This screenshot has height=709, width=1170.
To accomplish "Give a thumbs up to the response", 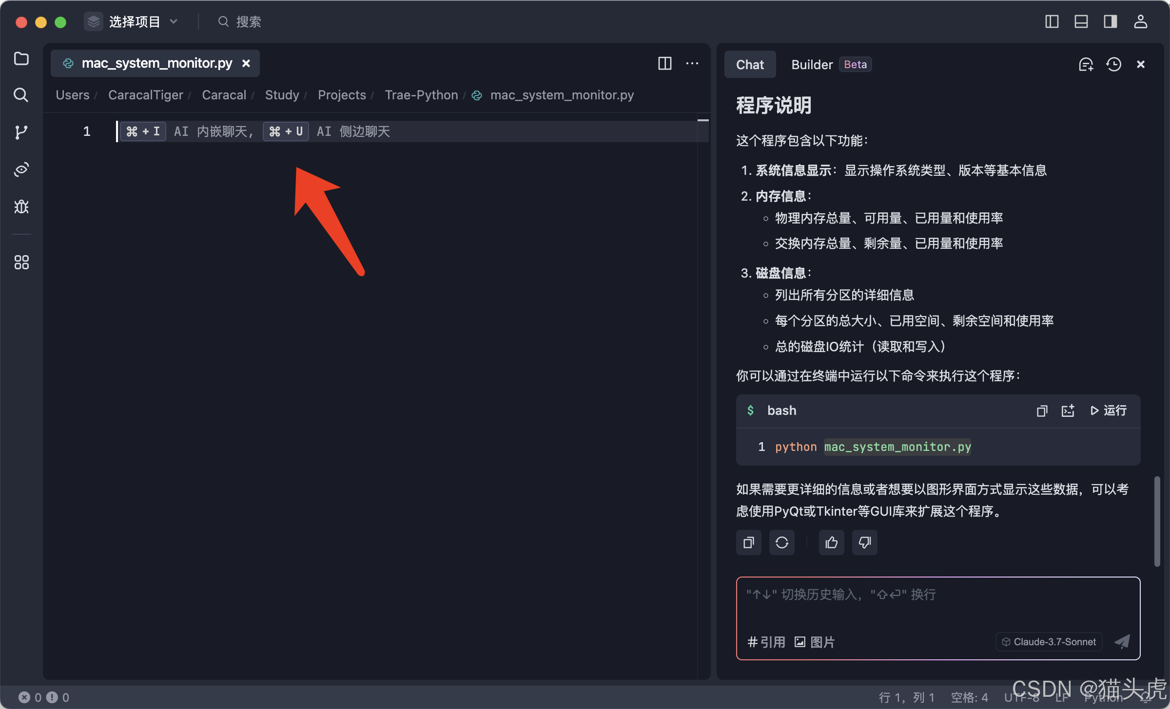I will coord(832,542).
